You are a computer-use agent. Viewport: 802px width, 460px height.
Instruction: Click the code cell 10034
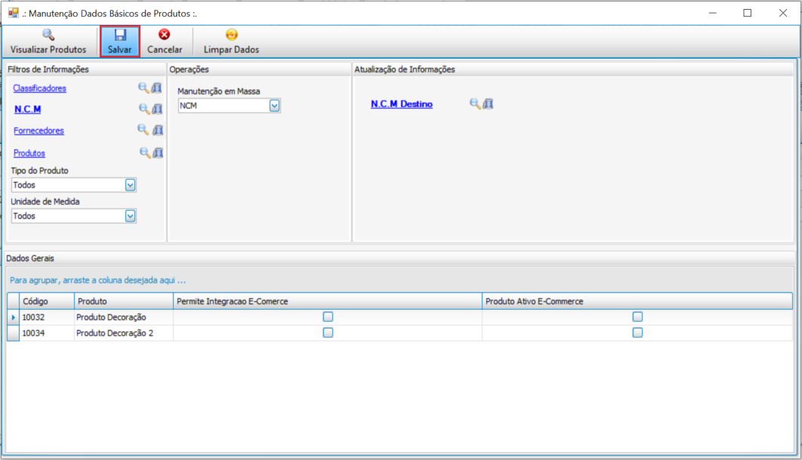click(47, 333)
